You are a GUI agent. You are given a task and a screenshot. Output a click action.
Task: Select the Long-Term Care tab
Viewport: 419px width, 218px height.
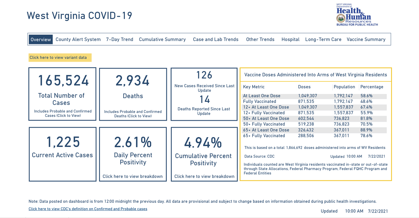click(323, 39)
